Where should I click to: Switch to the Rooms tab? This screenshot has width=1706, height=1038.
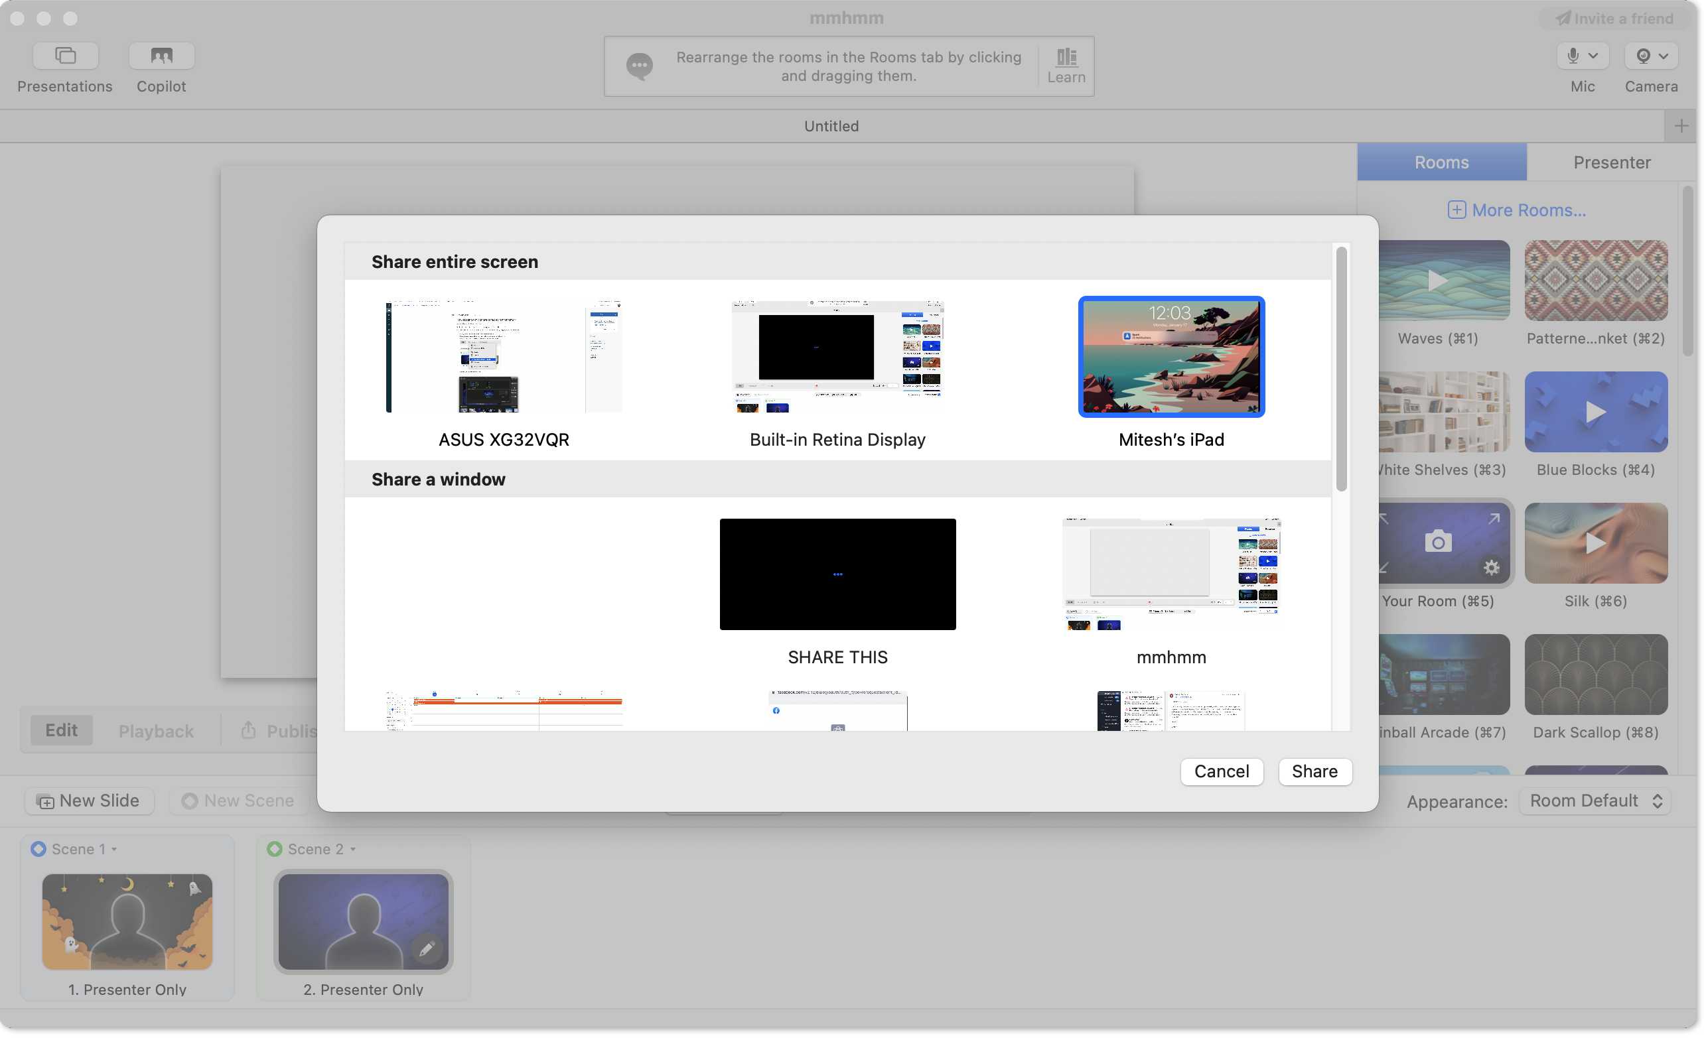1441,162
